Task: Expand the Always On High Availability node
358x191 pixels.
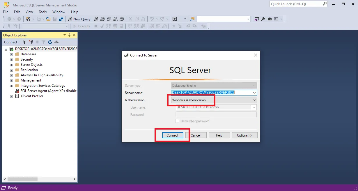Action: tap(11, 75)
